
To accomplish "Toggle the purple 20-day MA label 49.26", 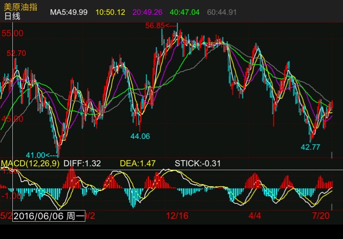I will coord(147,12).
